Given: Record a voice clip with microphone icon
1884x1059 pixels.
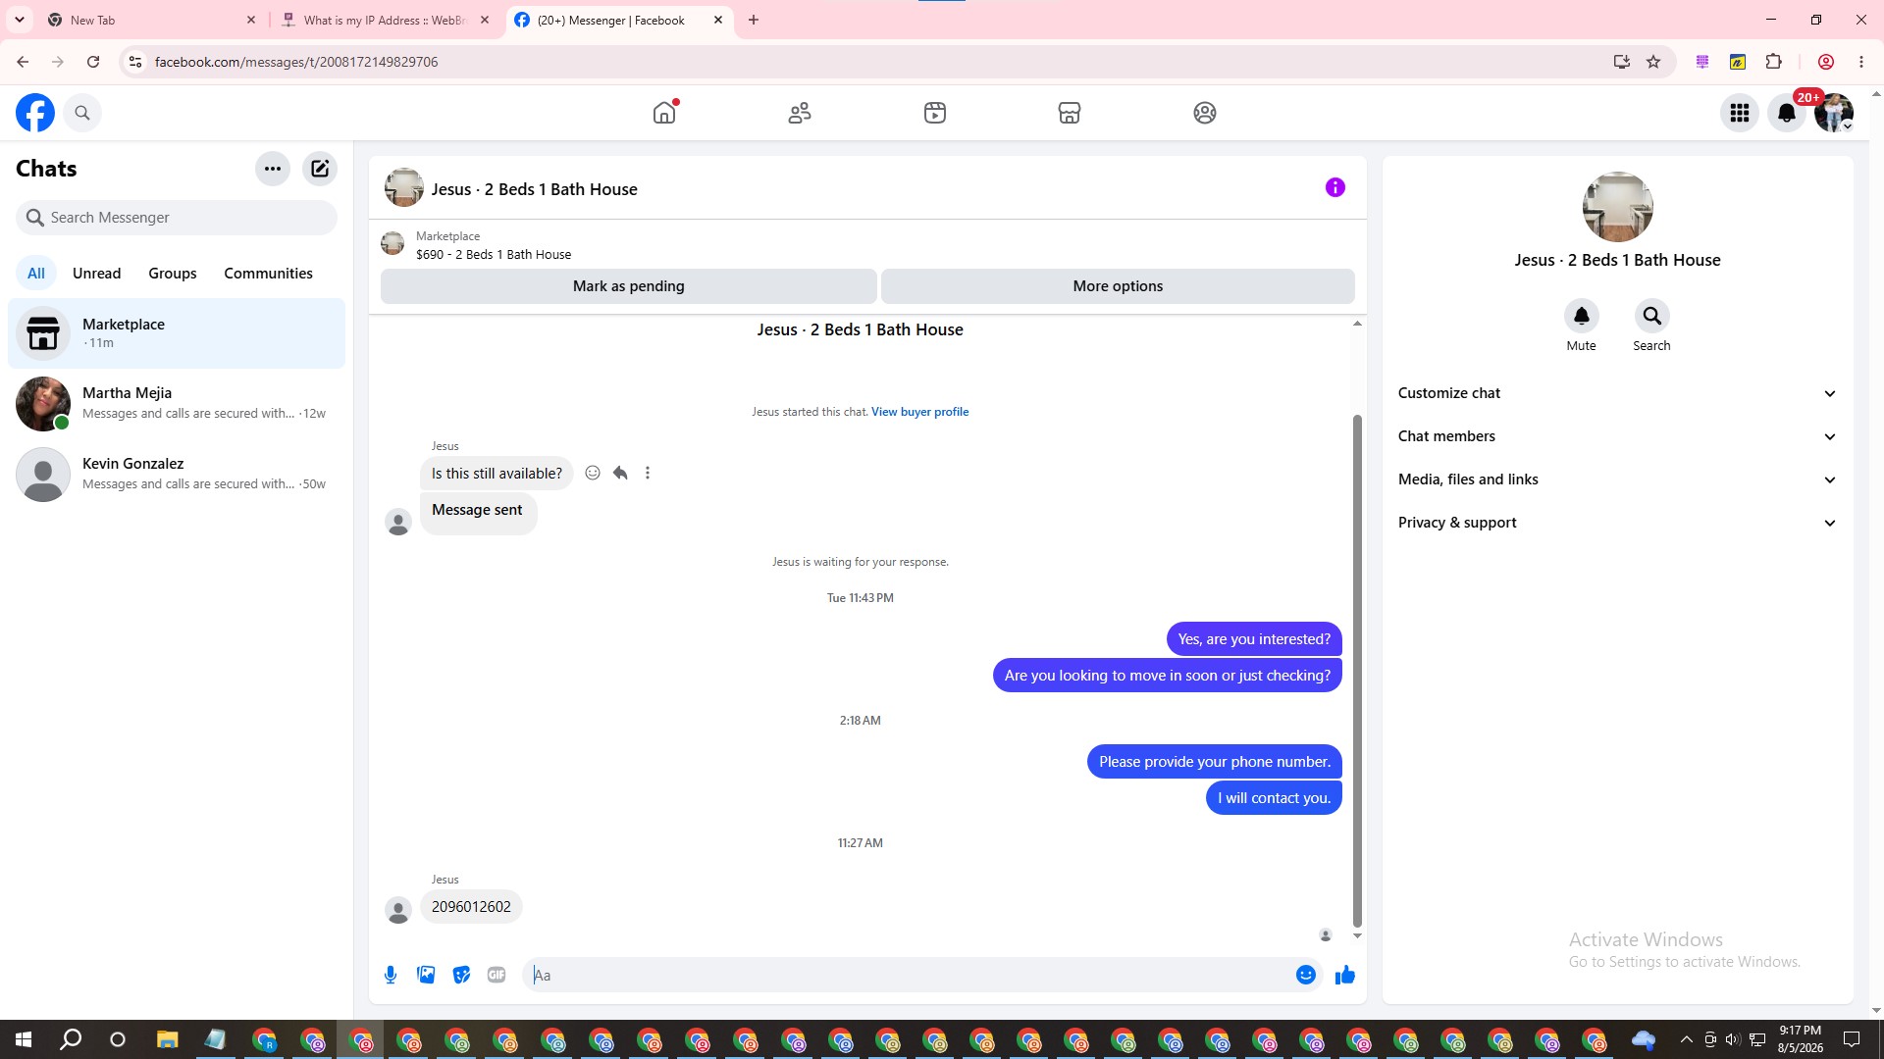Looking at the screenshot, I should pos(391,975).
